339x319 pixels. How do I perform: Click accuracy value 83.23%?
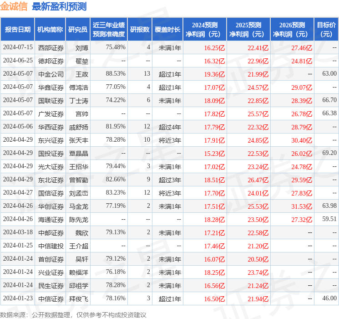(x=116, y=192)
